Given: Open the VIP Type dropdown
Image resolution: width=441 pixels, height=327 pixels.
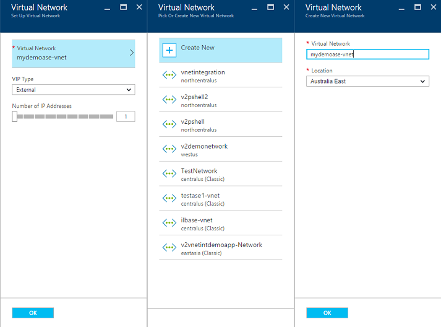Looking at the screenshot, I should coord(73,90).
